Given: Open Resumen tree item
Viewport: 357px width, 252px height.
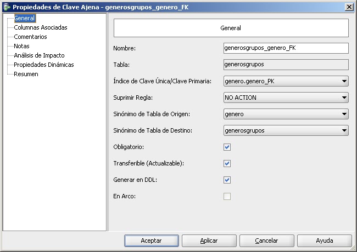Looking at the screenshot, I should (x=26, y=74).
